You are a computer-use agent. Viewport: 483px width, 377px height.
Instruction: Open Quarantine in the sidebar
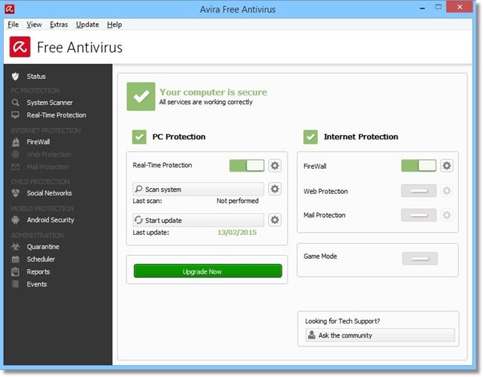pyautogui.click(x=43, y=247)
